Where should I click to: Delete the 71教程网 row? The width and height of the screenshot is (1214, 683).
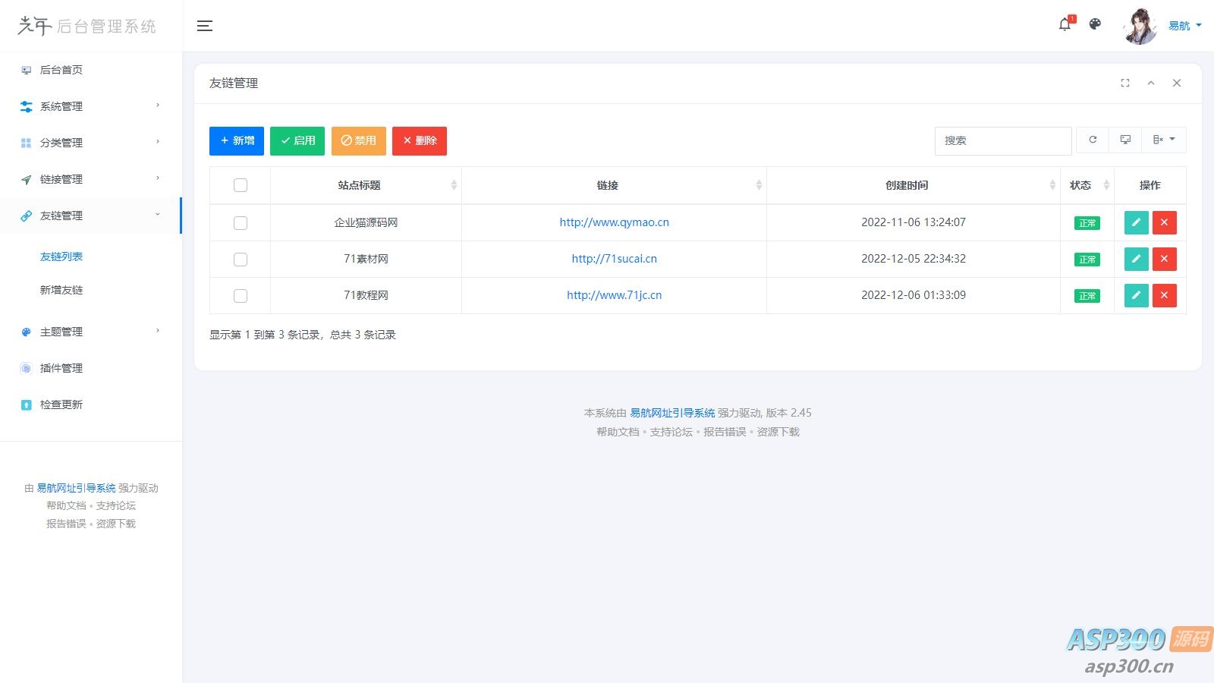(1164, 295)
